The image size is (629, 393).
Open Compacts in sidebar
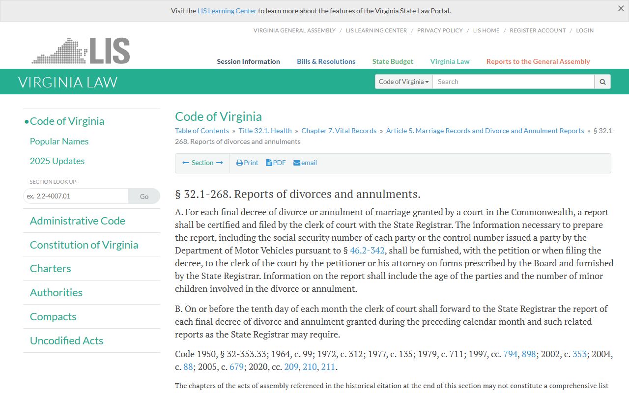coord(53,316)
